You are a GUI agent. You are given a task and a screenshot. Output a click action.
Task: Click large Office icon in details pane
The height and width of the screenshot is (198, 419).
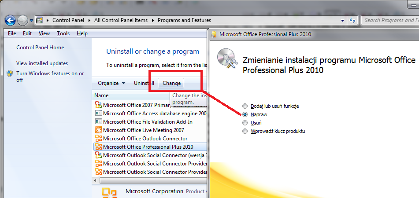109,193
